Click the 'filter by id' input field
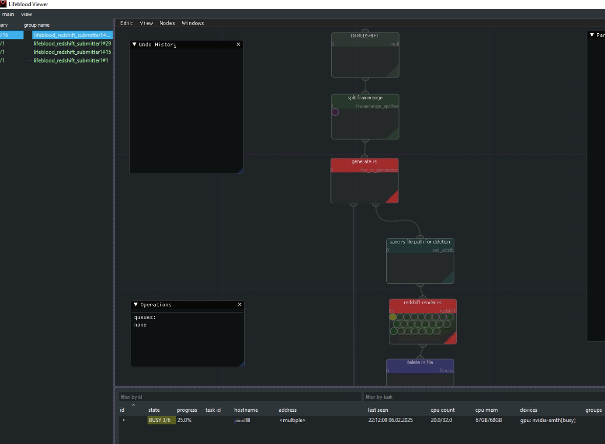This screenshot has width=605, height=444. 240,397
